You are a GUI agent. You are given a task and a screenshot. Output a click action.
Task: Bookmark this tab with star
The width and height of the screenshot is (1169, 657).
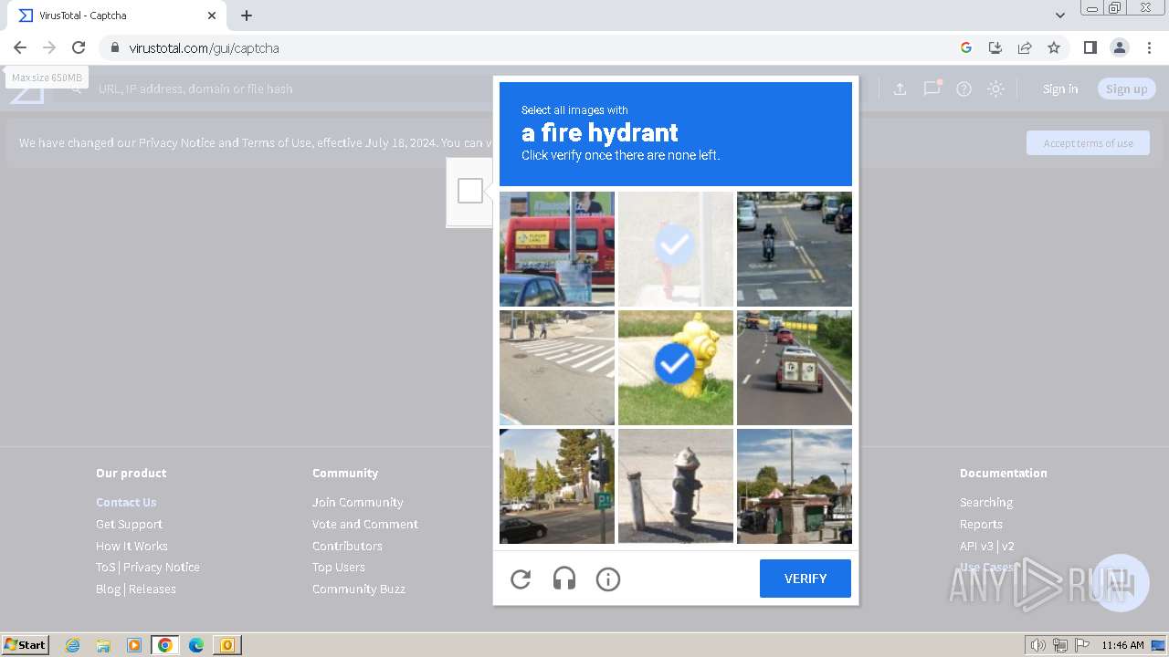(1054, 47)
